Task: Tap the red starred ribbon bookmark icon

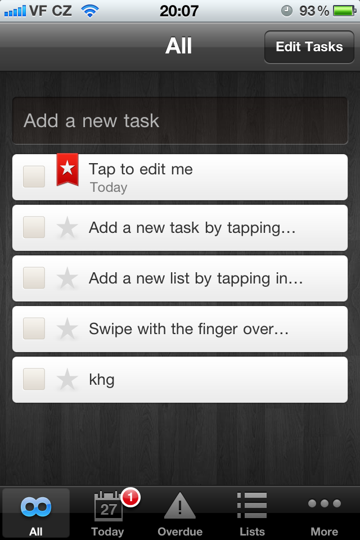Action: (67, 169)
